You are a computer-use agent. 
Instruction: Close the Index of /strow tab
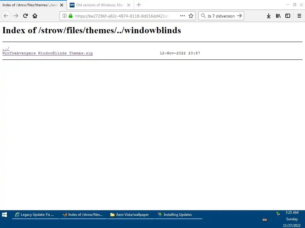click(x=62, y=5)
